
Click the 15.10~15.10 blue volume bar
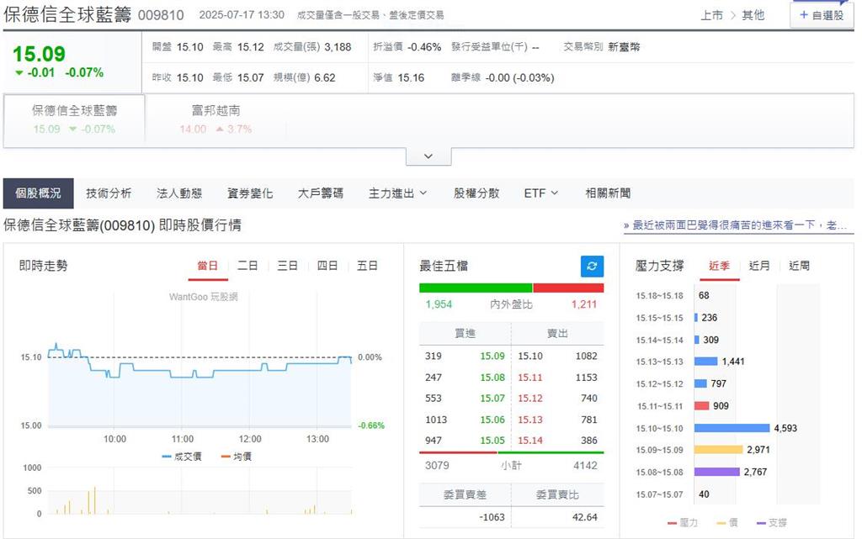tap(732, 428)
